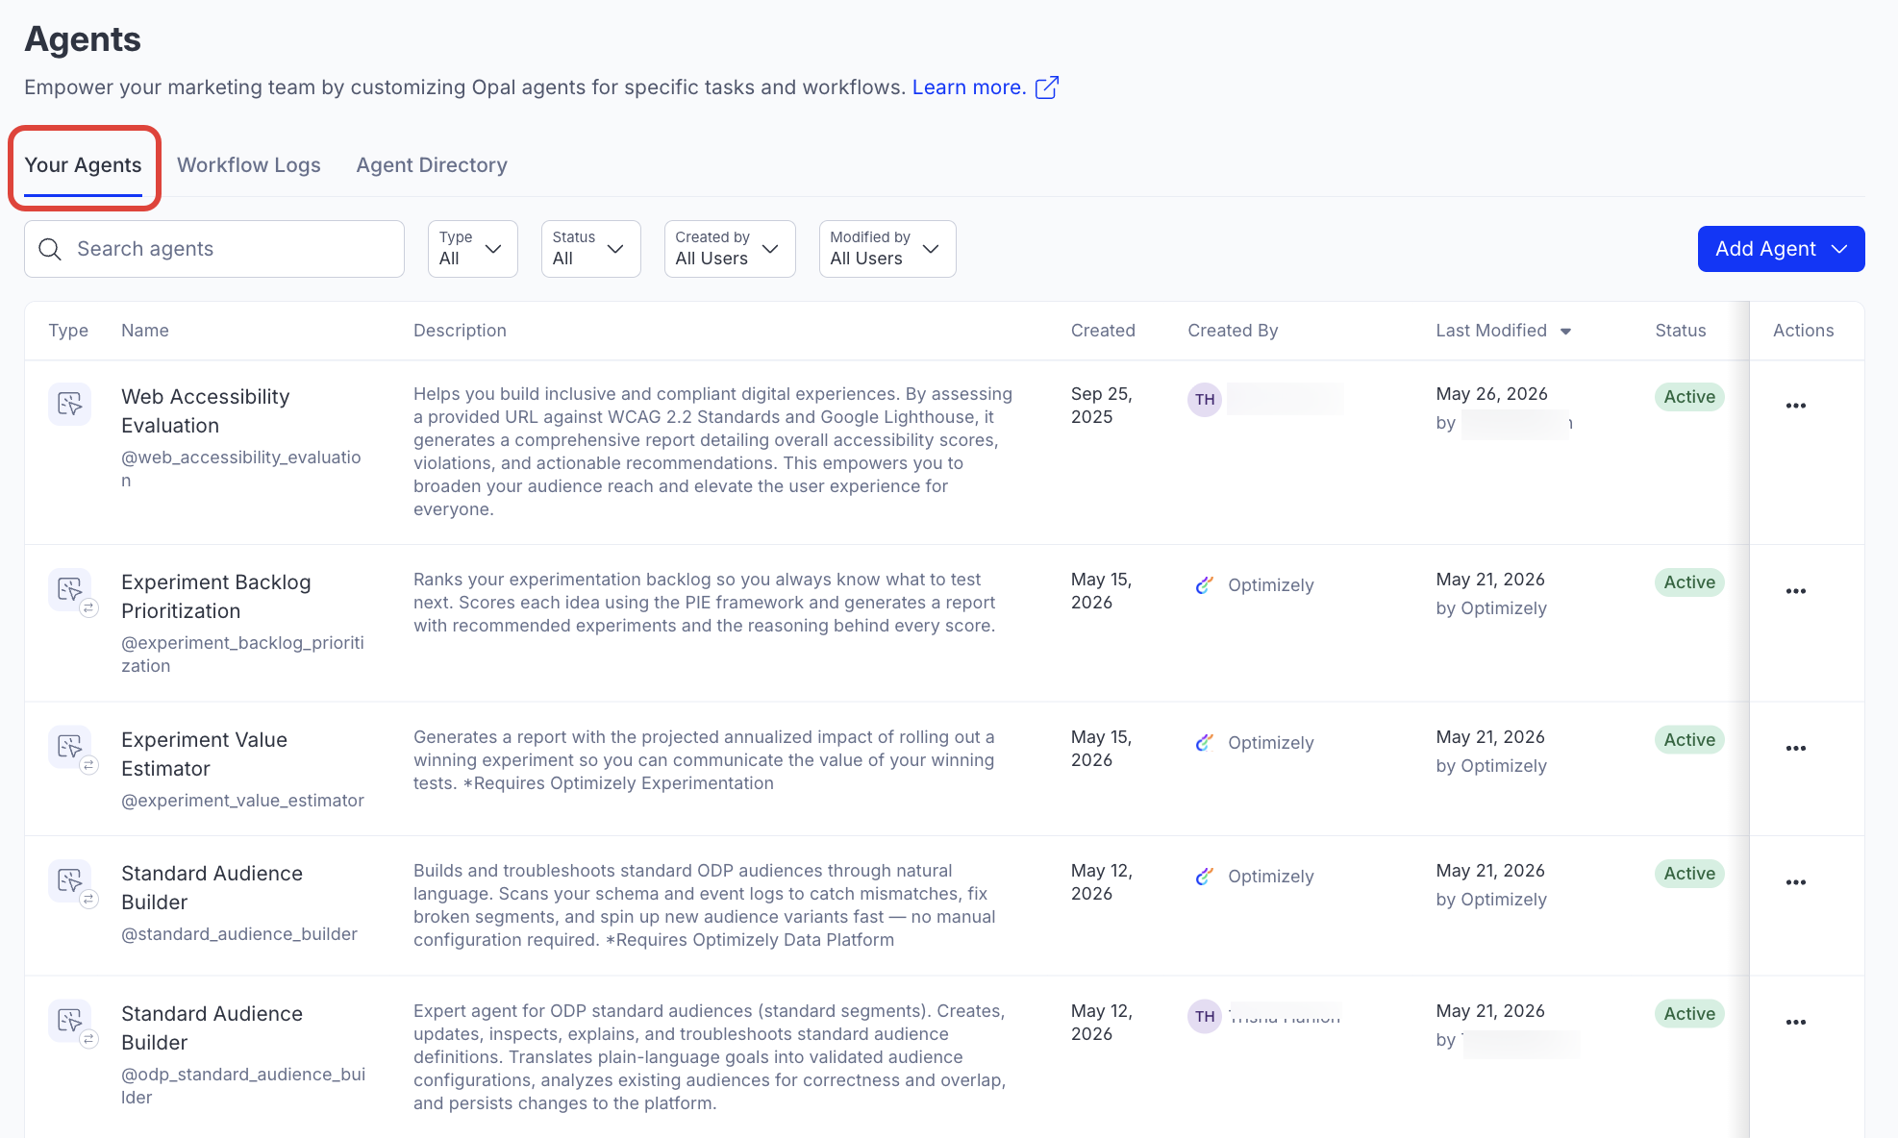The width and height of the screenshot is (1898, 1138).
Task: Click the Status column header
Action: coord(1681,331)
